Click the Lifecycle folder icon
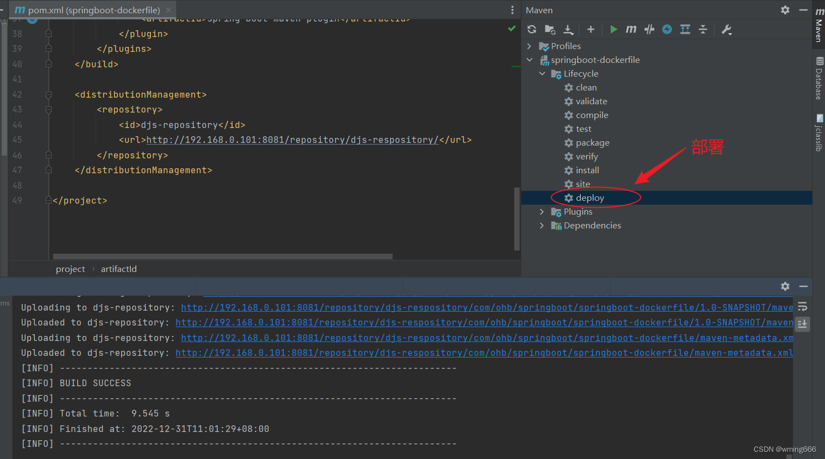The height and width of the screenshot is (459, 825). [x=556, y=74]
